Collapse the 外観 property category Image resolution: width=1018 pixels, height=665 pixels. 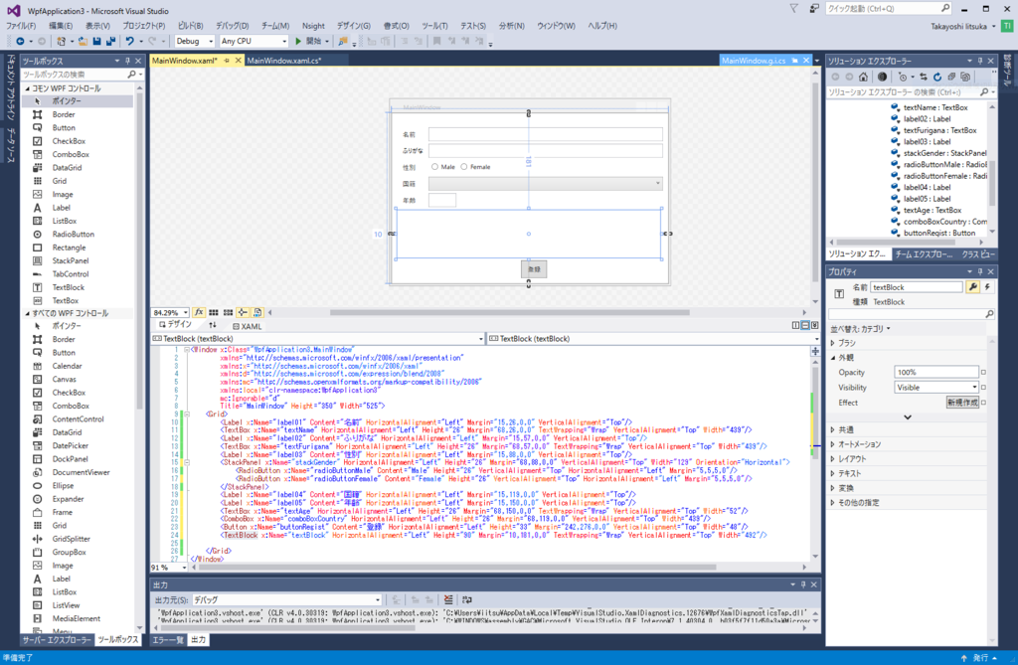tap(833, 358)
